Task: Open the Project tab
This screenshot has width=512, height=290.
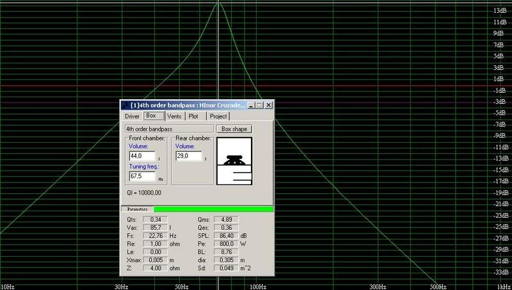Action: pos(218,117)
